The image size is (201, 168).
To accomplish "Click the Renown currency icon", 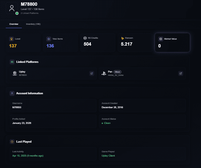I will pyautogui.click(x=122, y=38).
